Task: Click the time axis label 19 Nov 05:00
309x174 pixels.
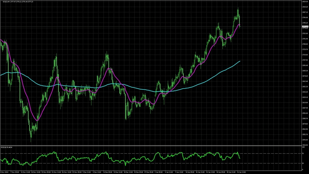Action: pos(46,172)
